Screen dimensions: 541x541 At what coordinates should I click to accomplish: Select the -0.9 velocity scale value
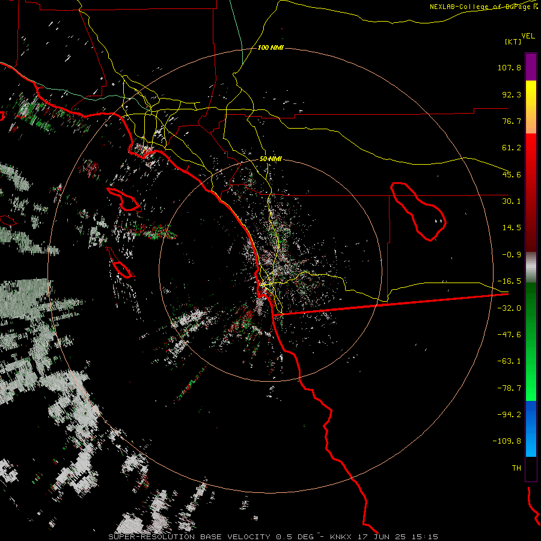[x=512, y=255]
